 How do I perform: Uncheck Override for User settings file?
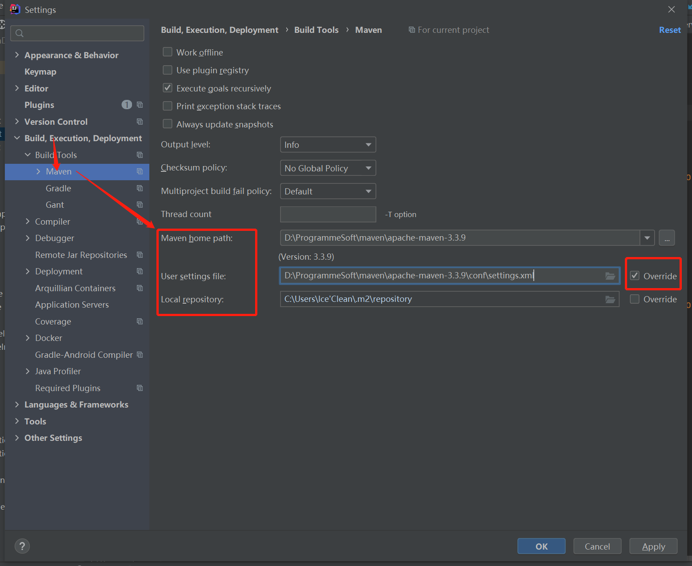635,276
